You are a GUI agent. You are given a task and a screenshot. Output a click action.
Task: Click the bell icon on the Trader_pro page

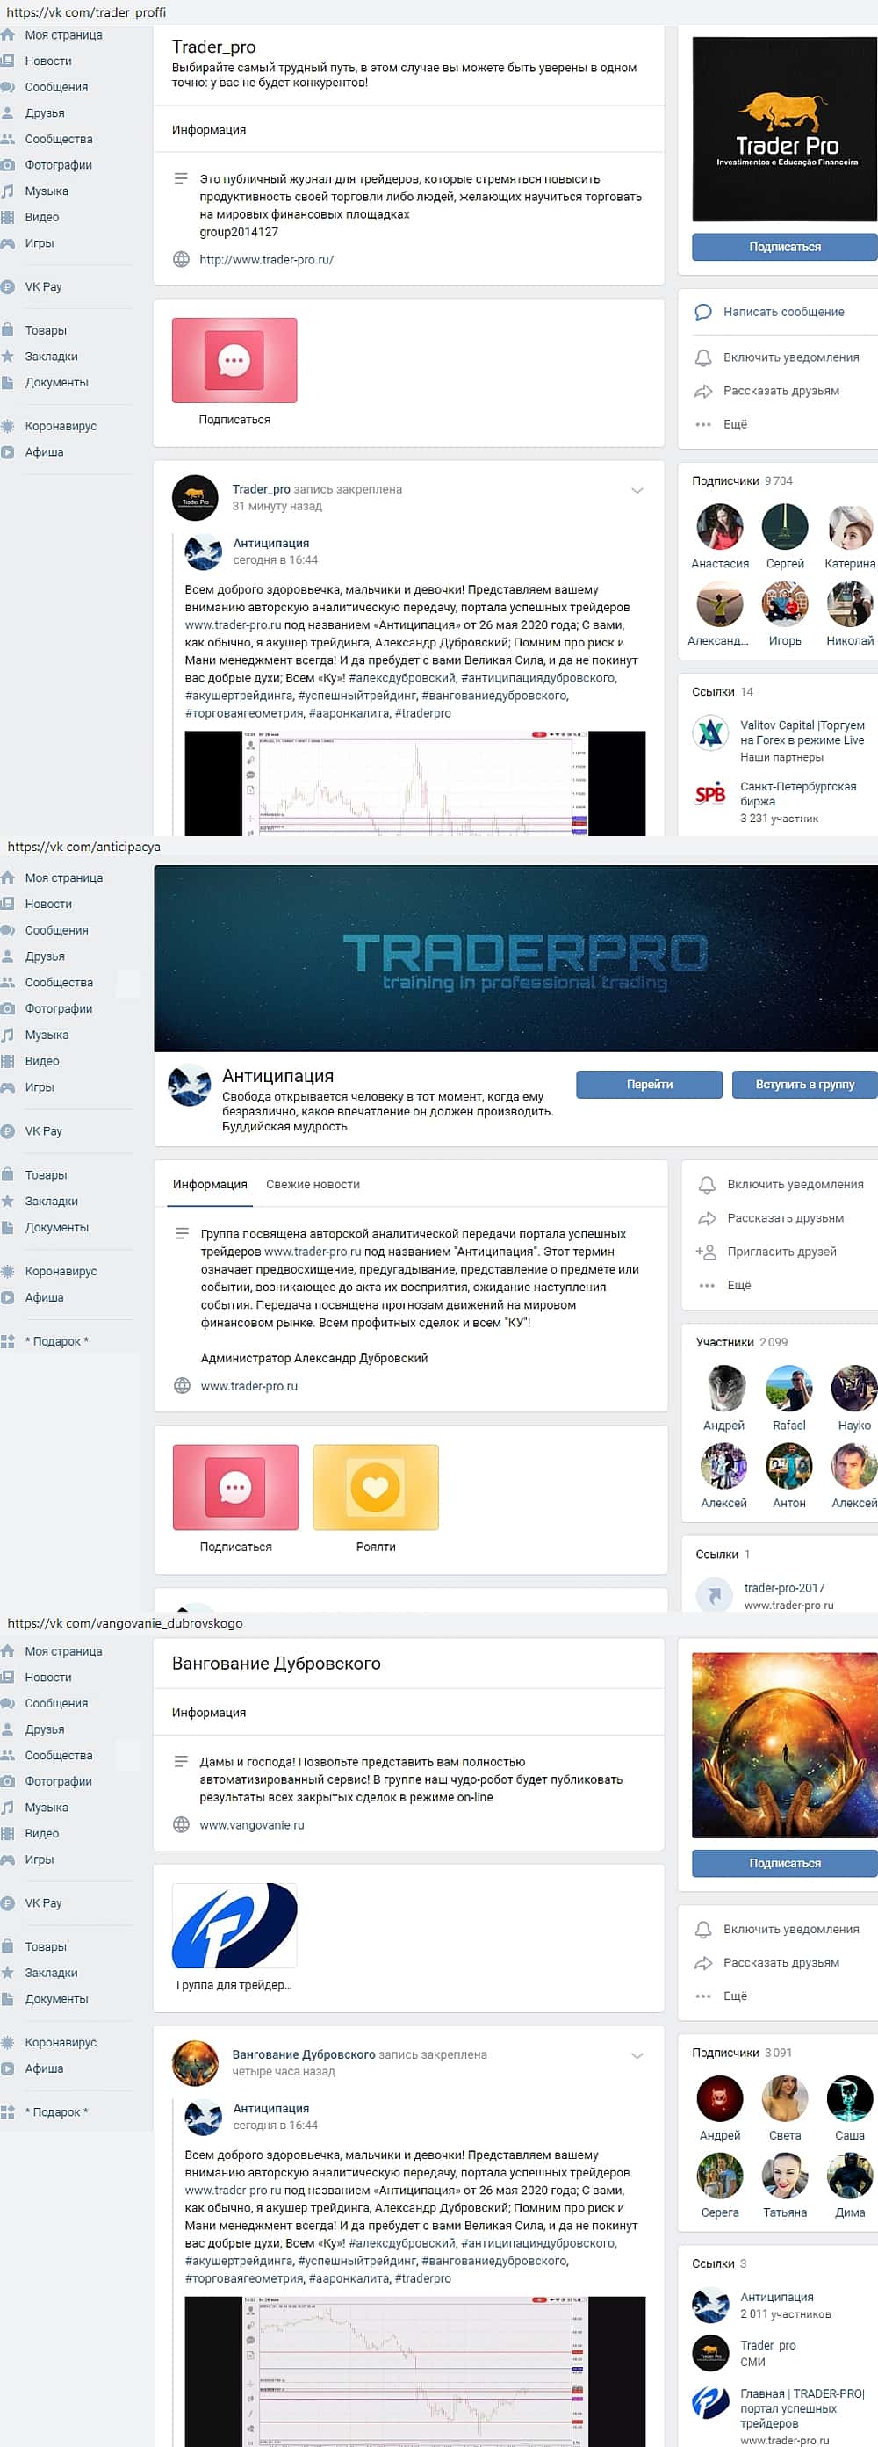(703, 357)
